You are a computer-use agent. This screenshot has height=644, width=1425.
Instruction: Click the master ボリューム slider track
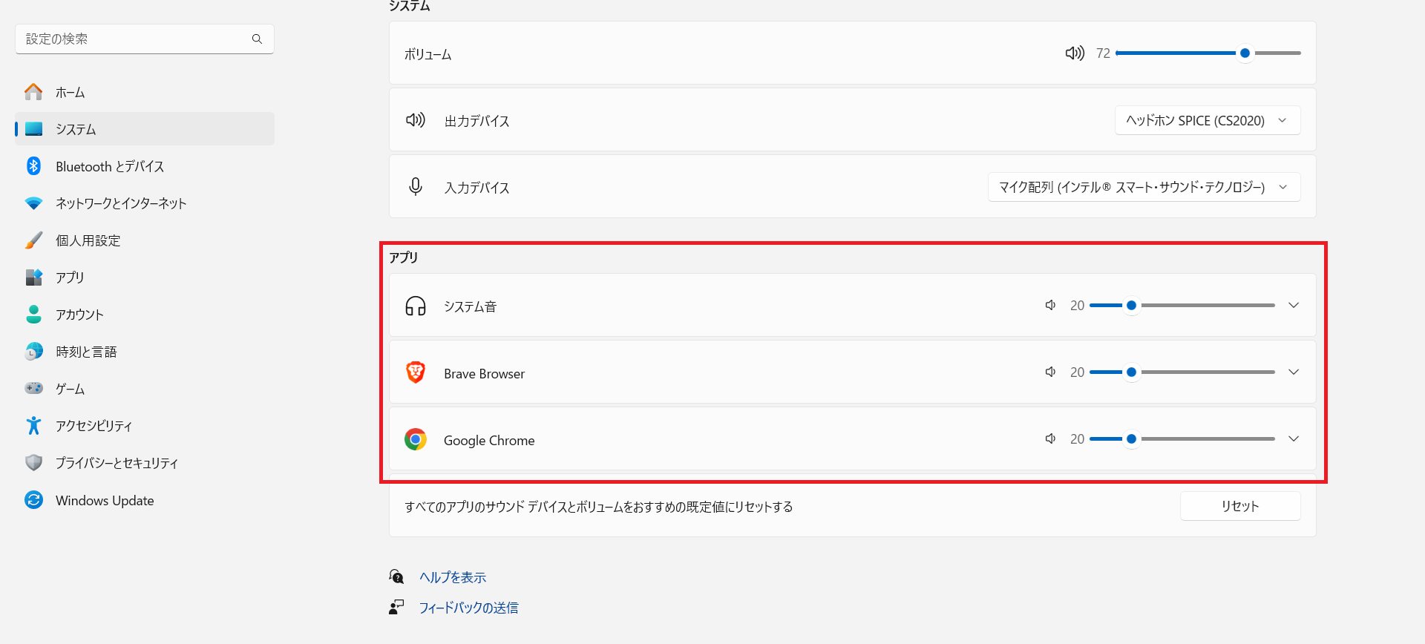coord(1208,53)
